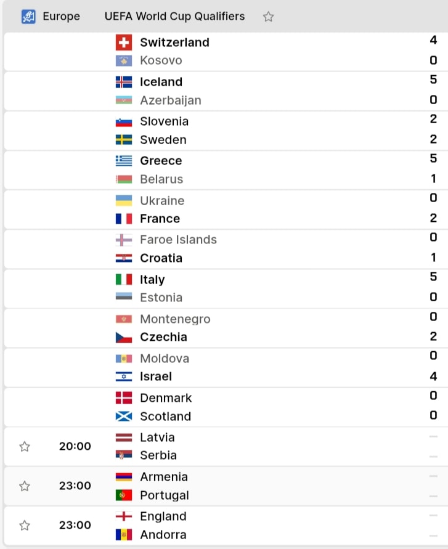Click the 20:00 kickoff time for Latvia match
The height and width of the screenshot is (549, 448).
(x=75, y=447)
